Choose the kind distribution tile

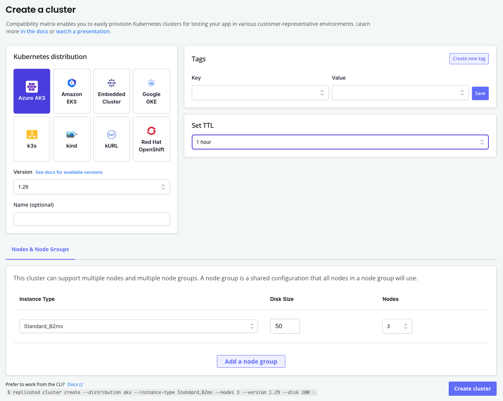(72, 139)
